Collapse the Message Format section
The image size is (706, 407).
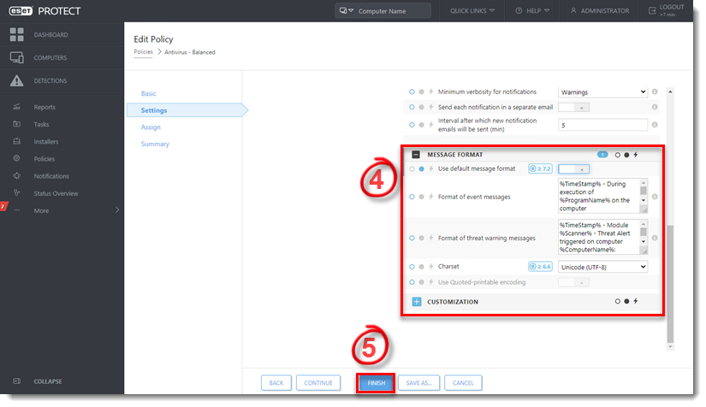(x=416, y=155)
